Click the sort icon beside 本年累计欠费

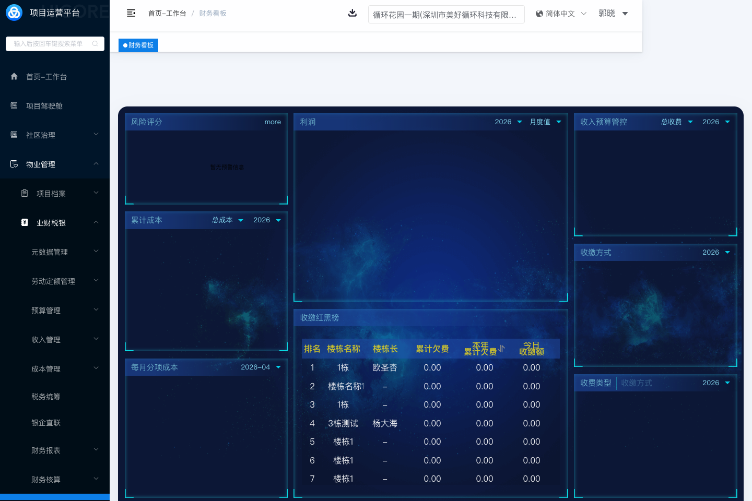[x=502, y=348]
